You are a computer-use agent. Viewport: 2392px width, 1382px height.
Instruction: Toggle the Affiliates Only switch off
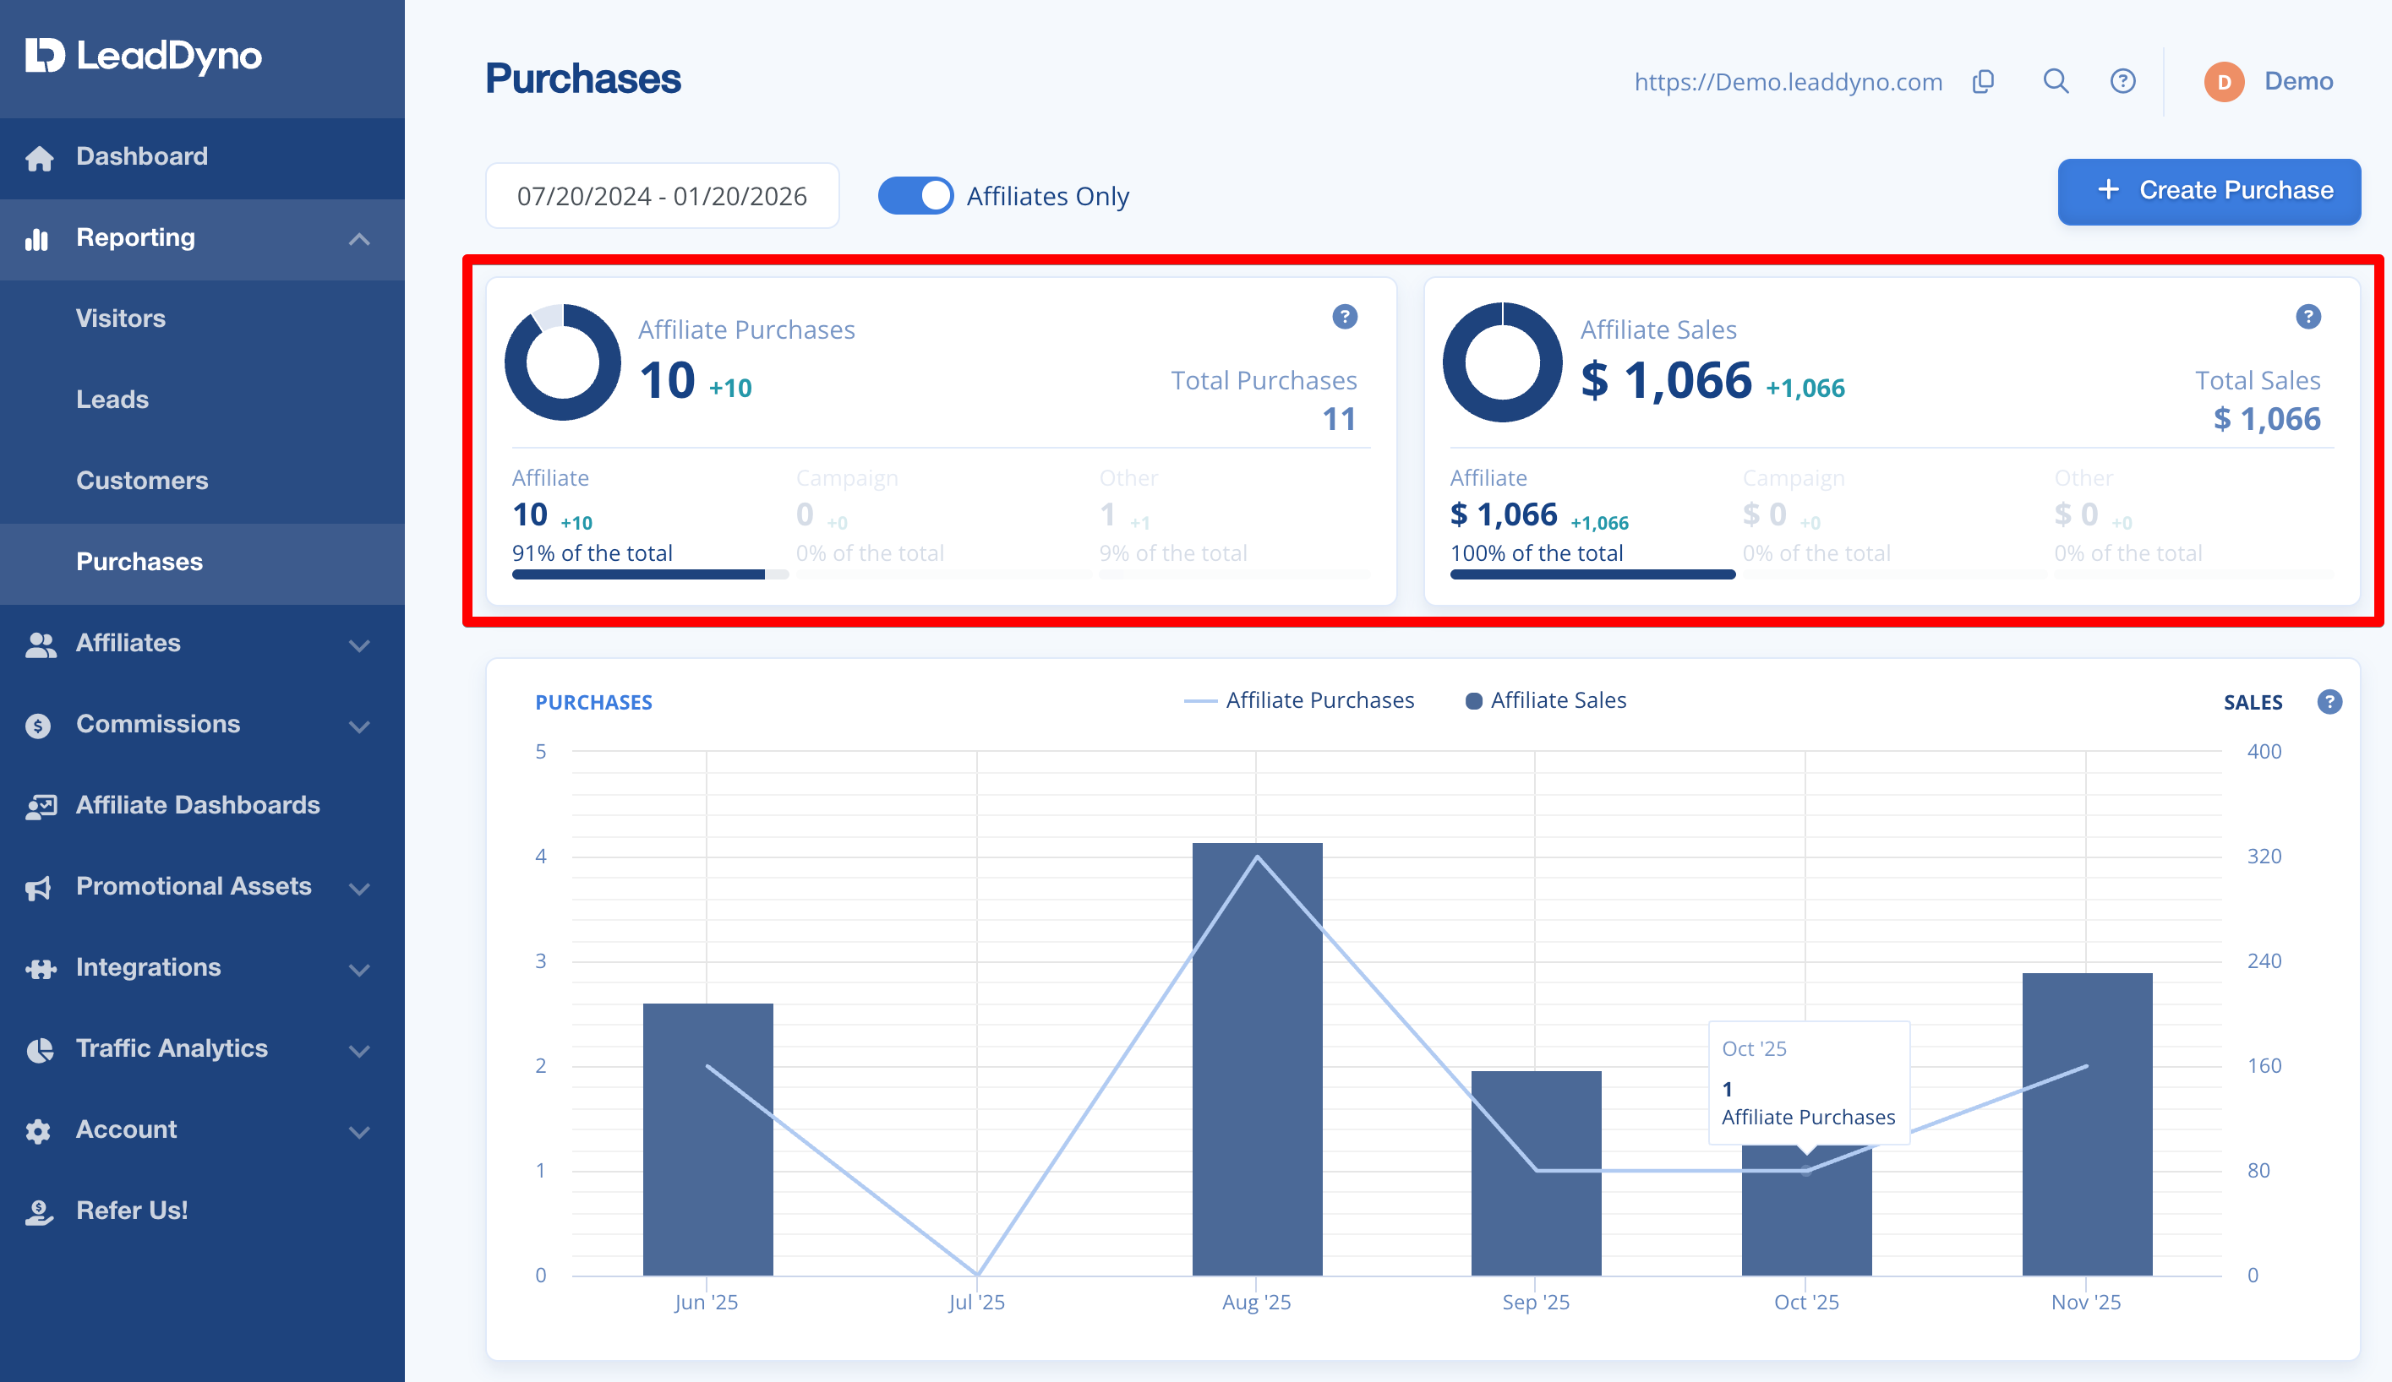[915, 195]
